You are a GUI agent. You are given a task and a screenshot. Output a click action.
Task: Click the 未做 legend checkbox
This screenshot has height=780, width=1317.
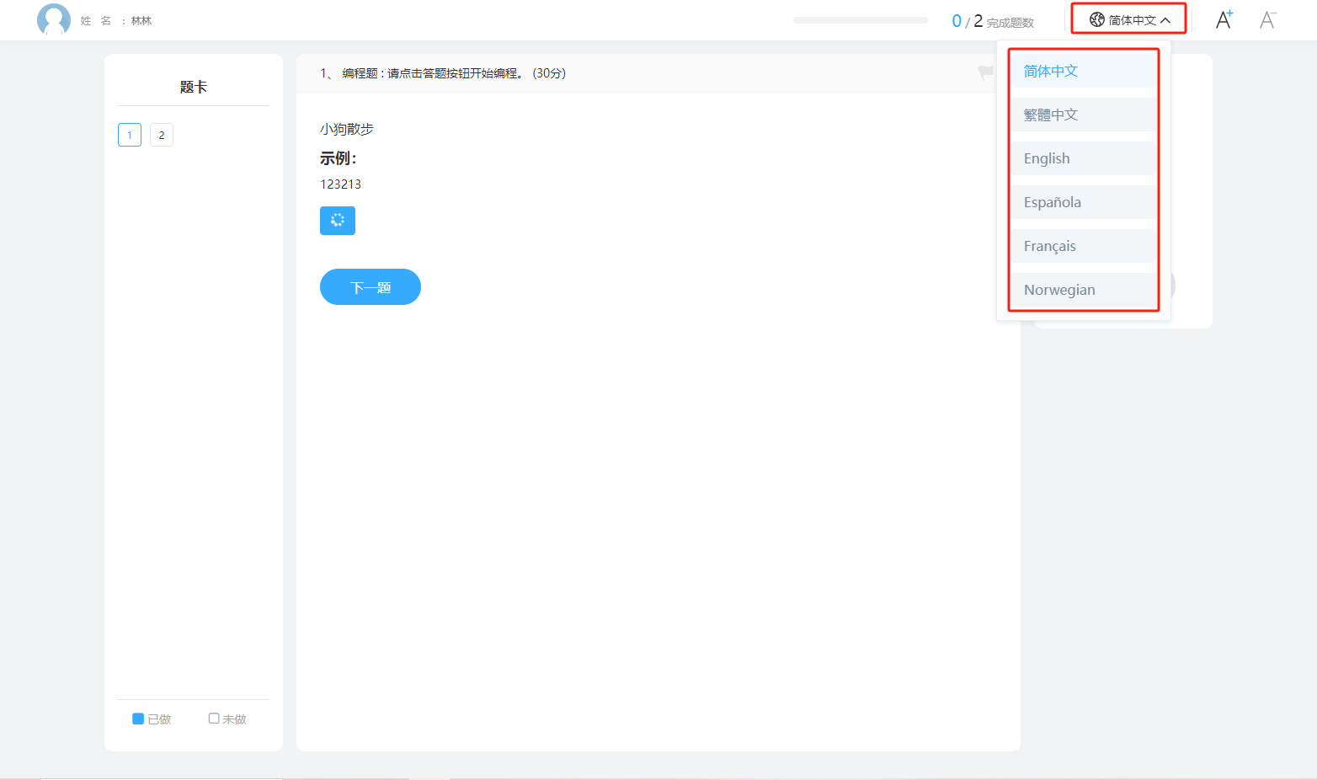pyautogui.click(x=214, y=719)
